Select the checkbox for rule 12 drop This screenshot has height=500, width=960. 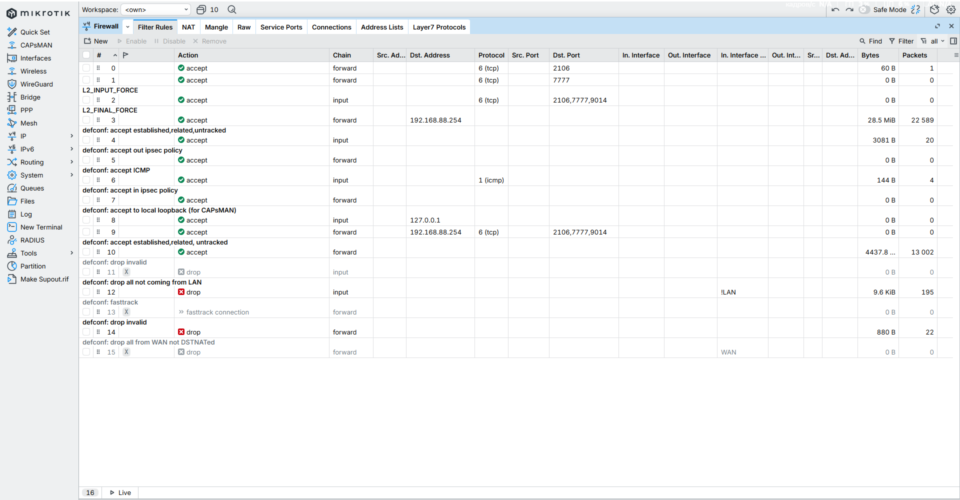(x=86, y=292)
